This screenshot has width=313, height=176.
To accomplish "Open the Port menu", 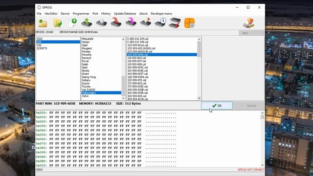I will click(x=95, y=14).
